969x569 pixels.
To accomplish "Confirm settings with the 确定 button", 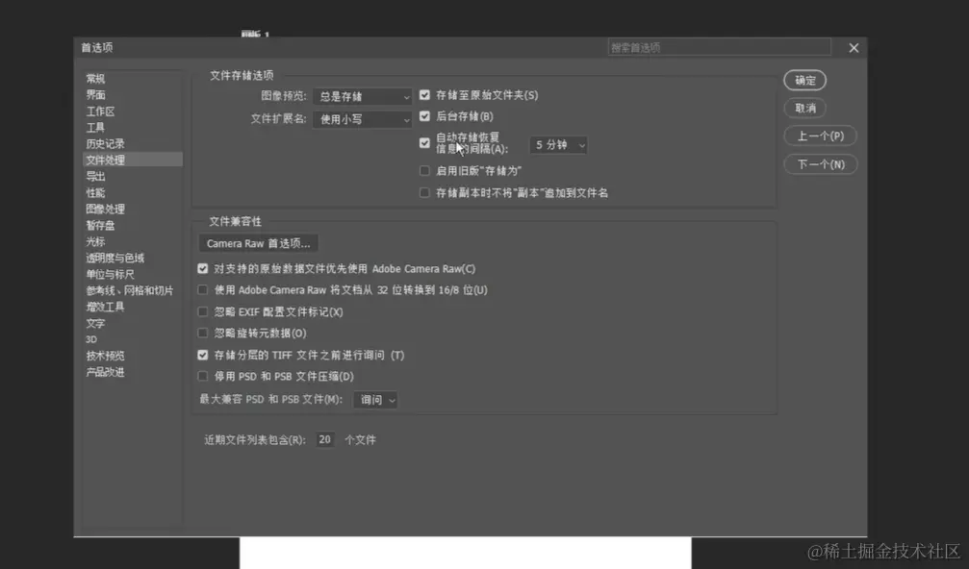I will pyautogui.click(x=804, y=81).
